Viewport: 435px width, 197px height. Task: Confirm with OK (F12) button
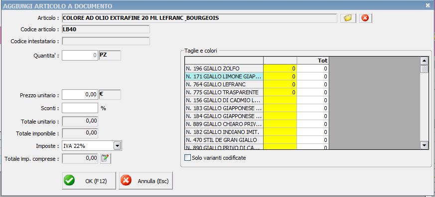coord(89,181)
